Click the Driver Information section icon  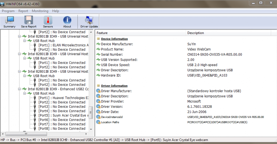tap(98, 86)
